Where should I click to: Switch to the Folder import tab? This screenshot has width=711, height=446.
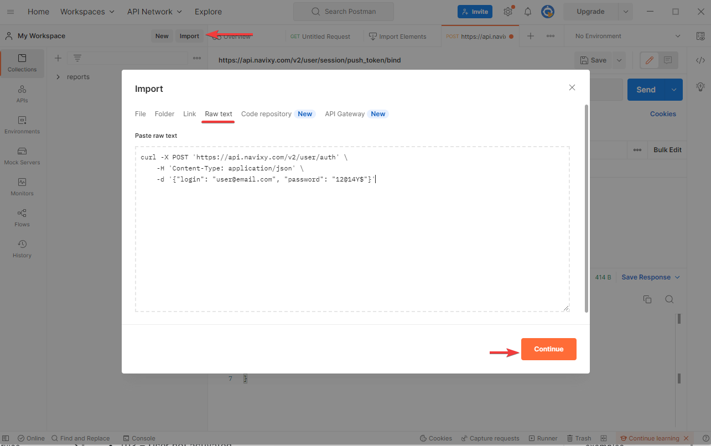point(164,113)
